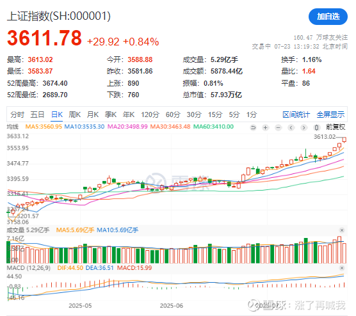Click the 全屏显示 fullscreen link
This screenshot has width=356, height=316.
[330, 115]
